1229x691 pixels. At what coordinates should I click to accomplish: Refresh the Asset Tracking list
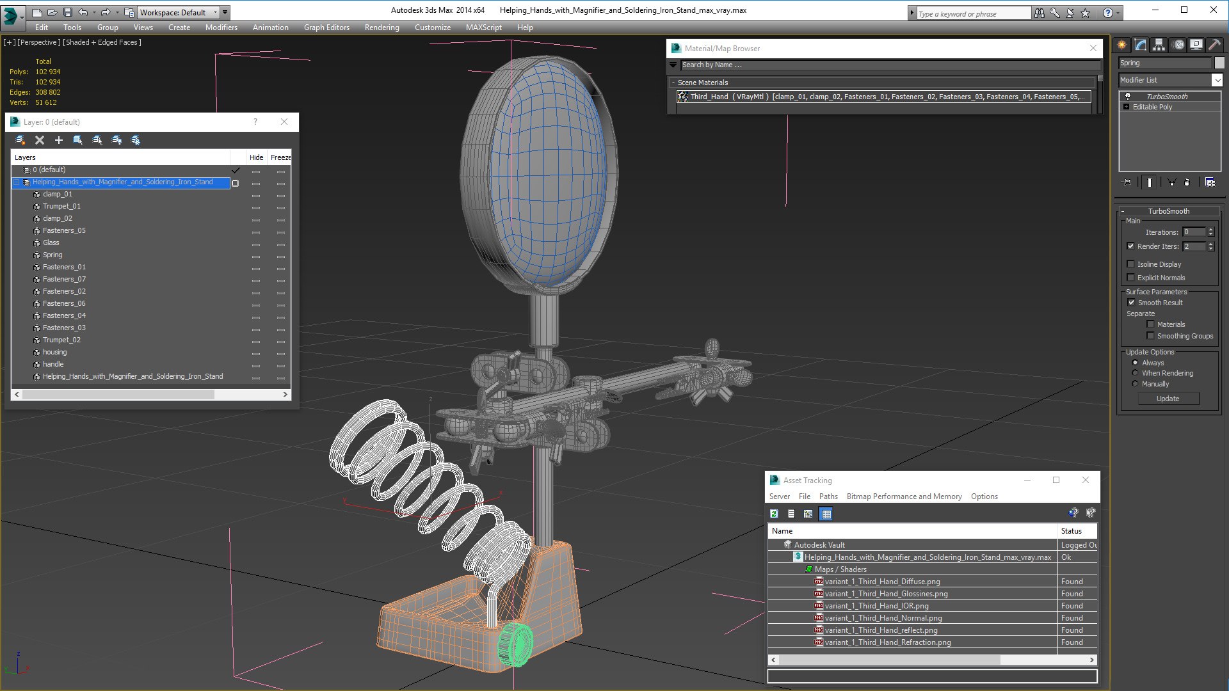click(x=774, y=514)
